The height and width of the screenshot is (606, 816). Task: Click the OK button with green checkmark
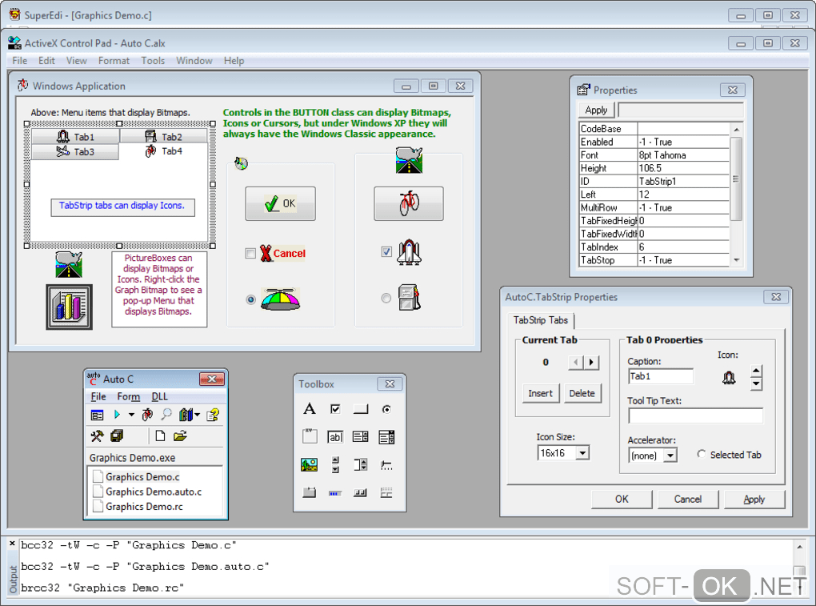tap(280, 203)
